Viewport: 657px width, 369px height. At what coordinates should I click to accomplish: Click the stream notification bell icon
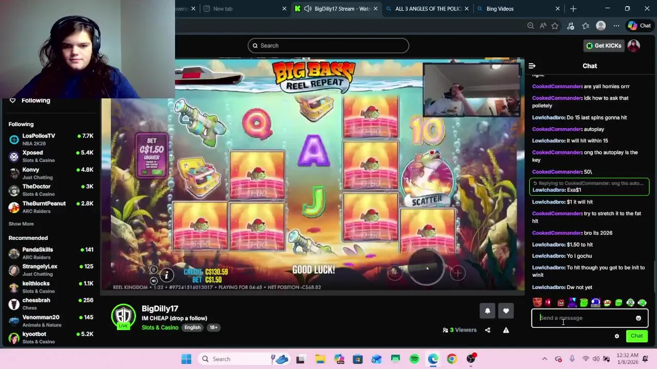pos(488,311)
